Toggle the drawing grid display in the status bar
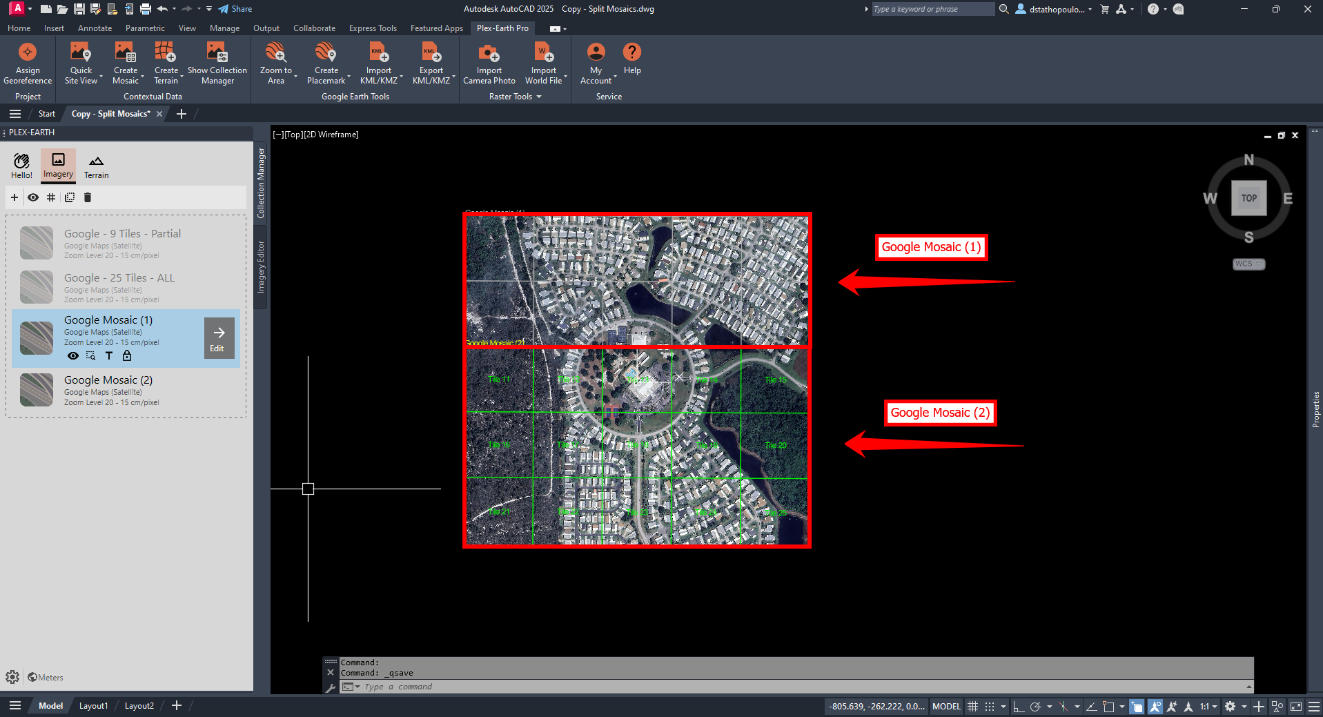Screen dimensions: 1323x717 pyautogui.click(x=972, y=706)
